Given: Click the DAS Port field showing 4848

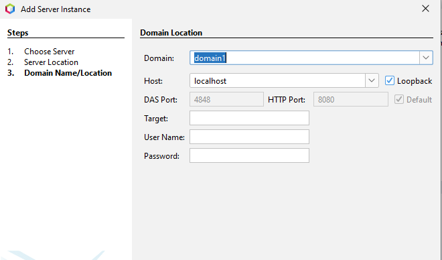Looking at the screenshot, I should pos(226,99).
